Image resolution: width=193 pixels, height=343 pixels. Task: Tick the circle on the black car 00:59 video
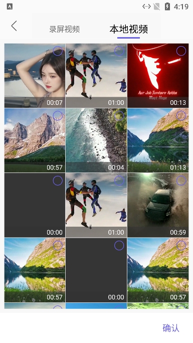[x=181, y=181]
